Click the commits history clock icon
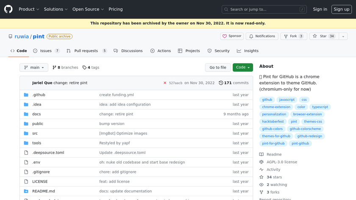Viewport: 356px width, 200px height. [221, 83]
